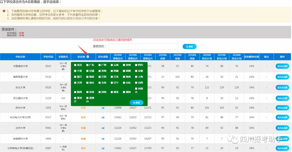Check the 辽宁 region checkbox

click(x=112, y=83)
